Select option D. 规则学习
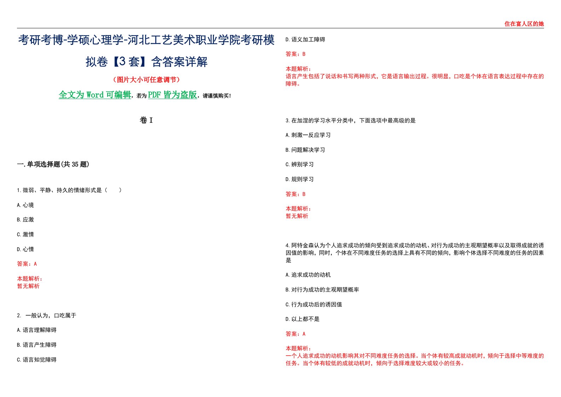The height and width of the screenshot is (397, 561). point(300,179)
